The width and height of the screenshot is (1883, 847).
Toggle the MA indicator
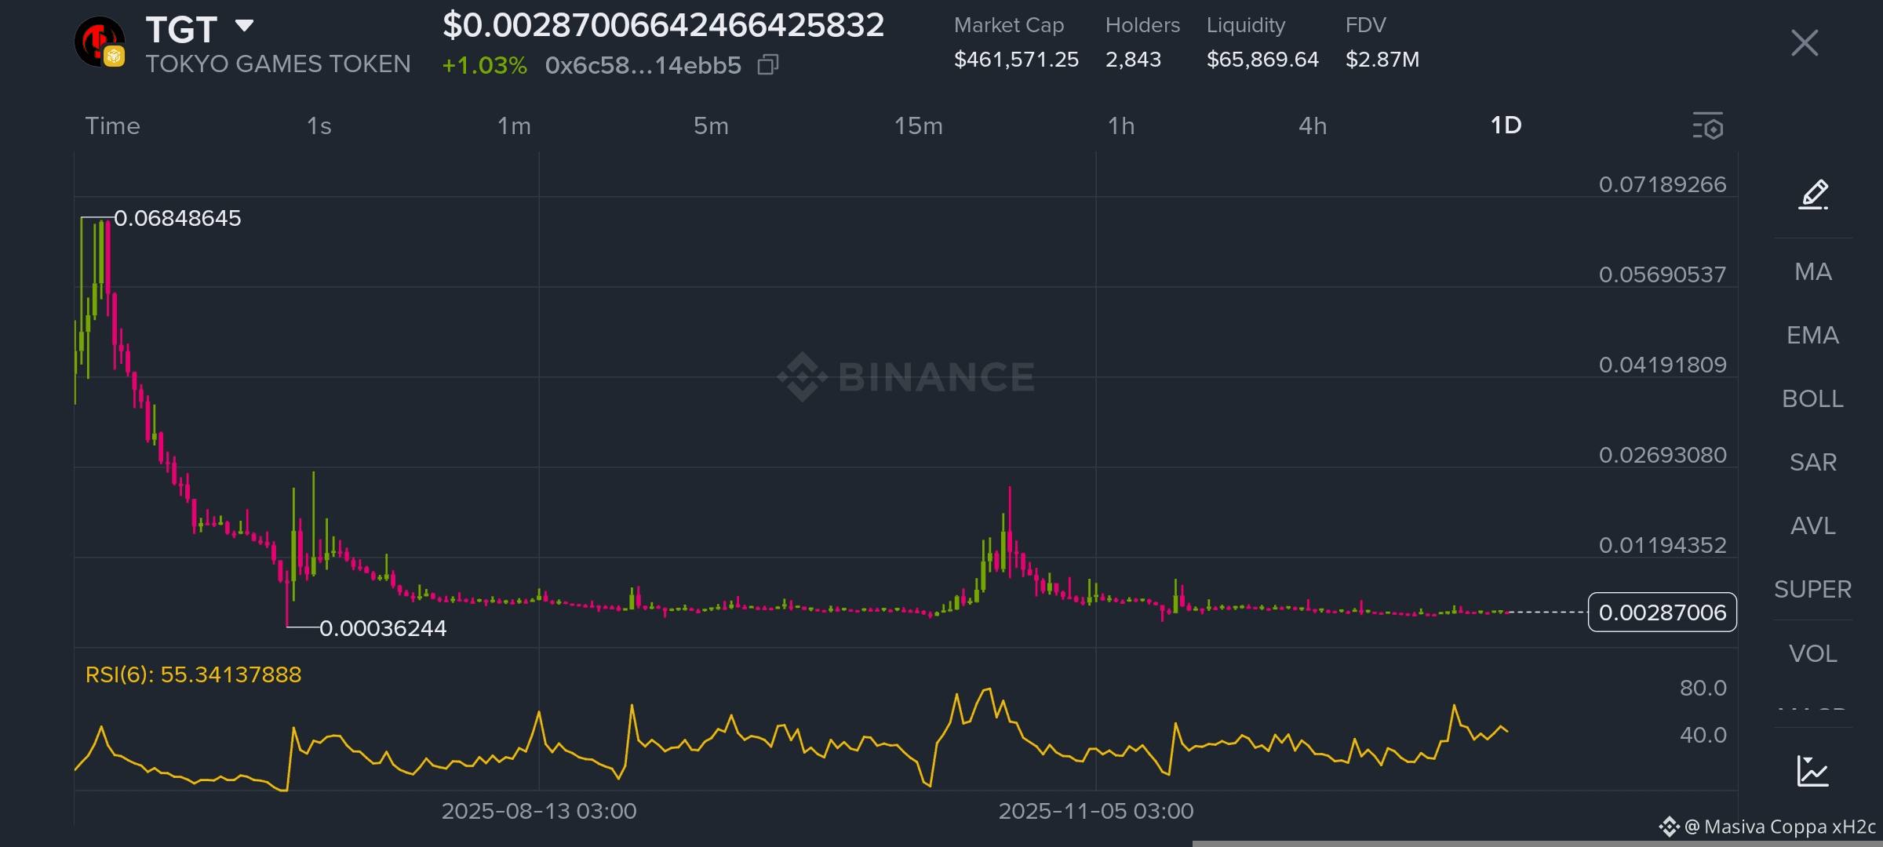[x=1812, y=271]
